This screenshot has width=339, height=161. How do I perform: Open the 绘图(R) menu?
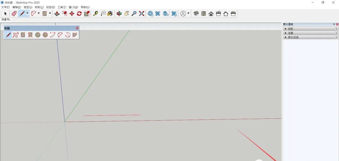(51, 7)
